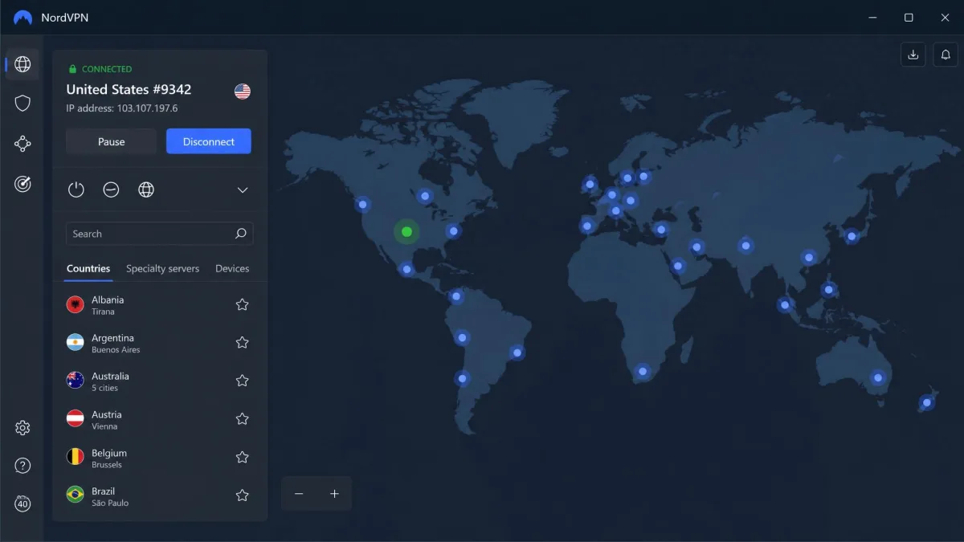Screen dimensions: 964x542
Task: Favorite Brazil with its star
Action: pos(242,495)
